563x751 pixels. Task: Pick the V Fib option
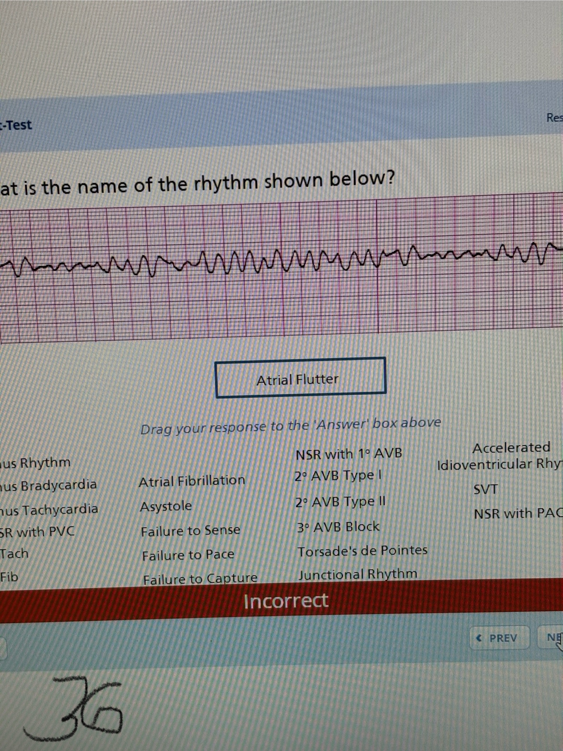coord(9,576)
